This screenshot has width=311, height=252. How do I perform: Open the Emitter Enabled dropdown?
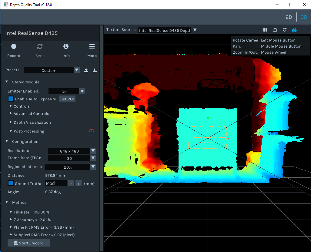tap(67, 91)
